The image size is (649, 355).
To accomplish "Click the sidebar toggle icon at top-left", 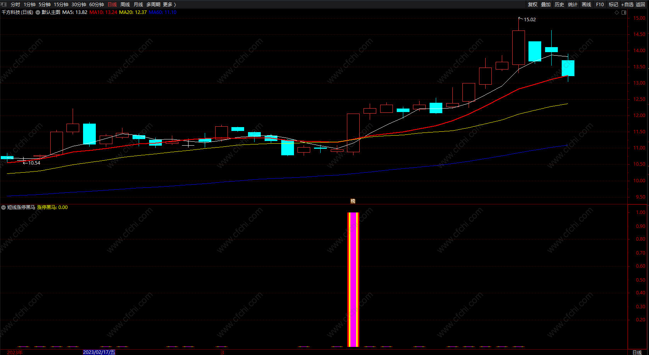I will click(3, 4).
